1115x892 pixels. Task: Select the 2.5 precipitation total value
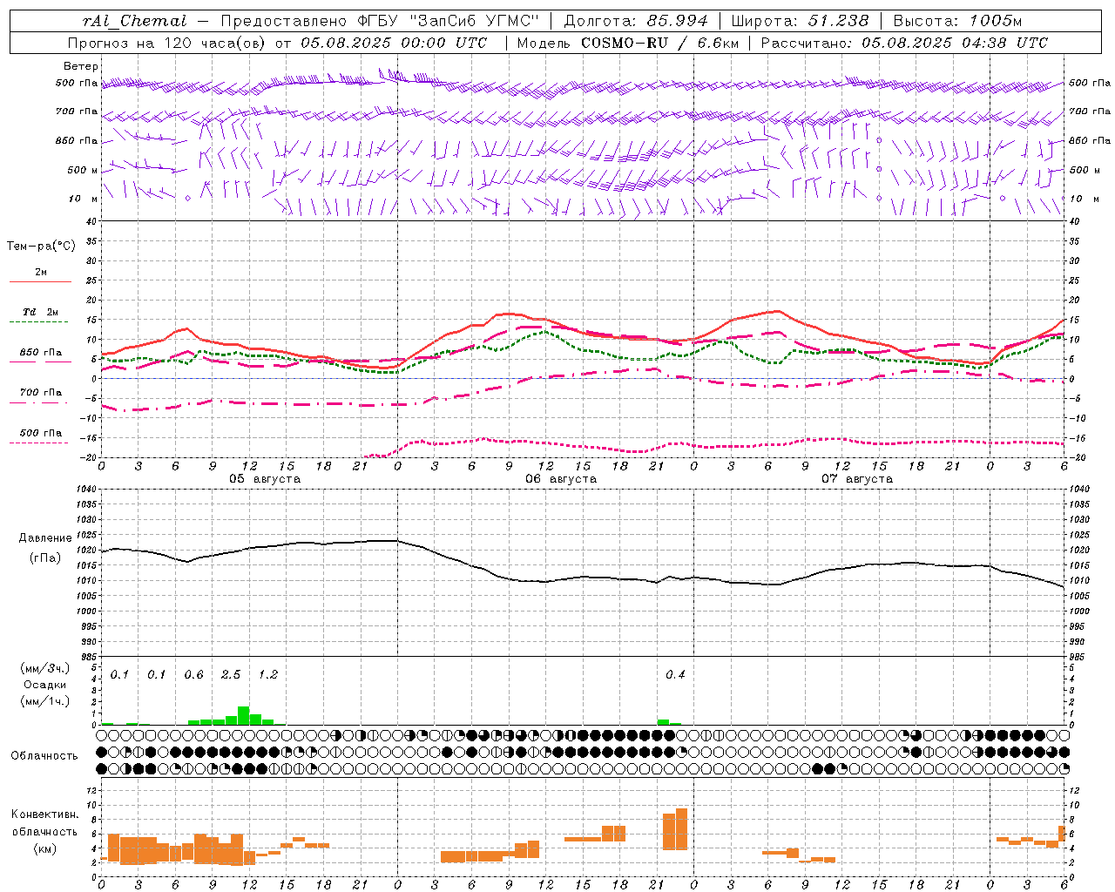pyautogui.click(x=231, y=675)
